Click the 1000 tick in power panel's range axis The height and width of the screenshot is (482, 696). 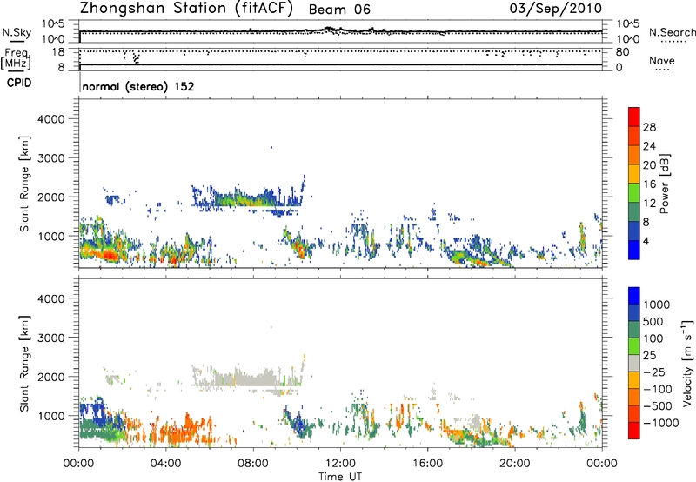click(x=50, y=236)
